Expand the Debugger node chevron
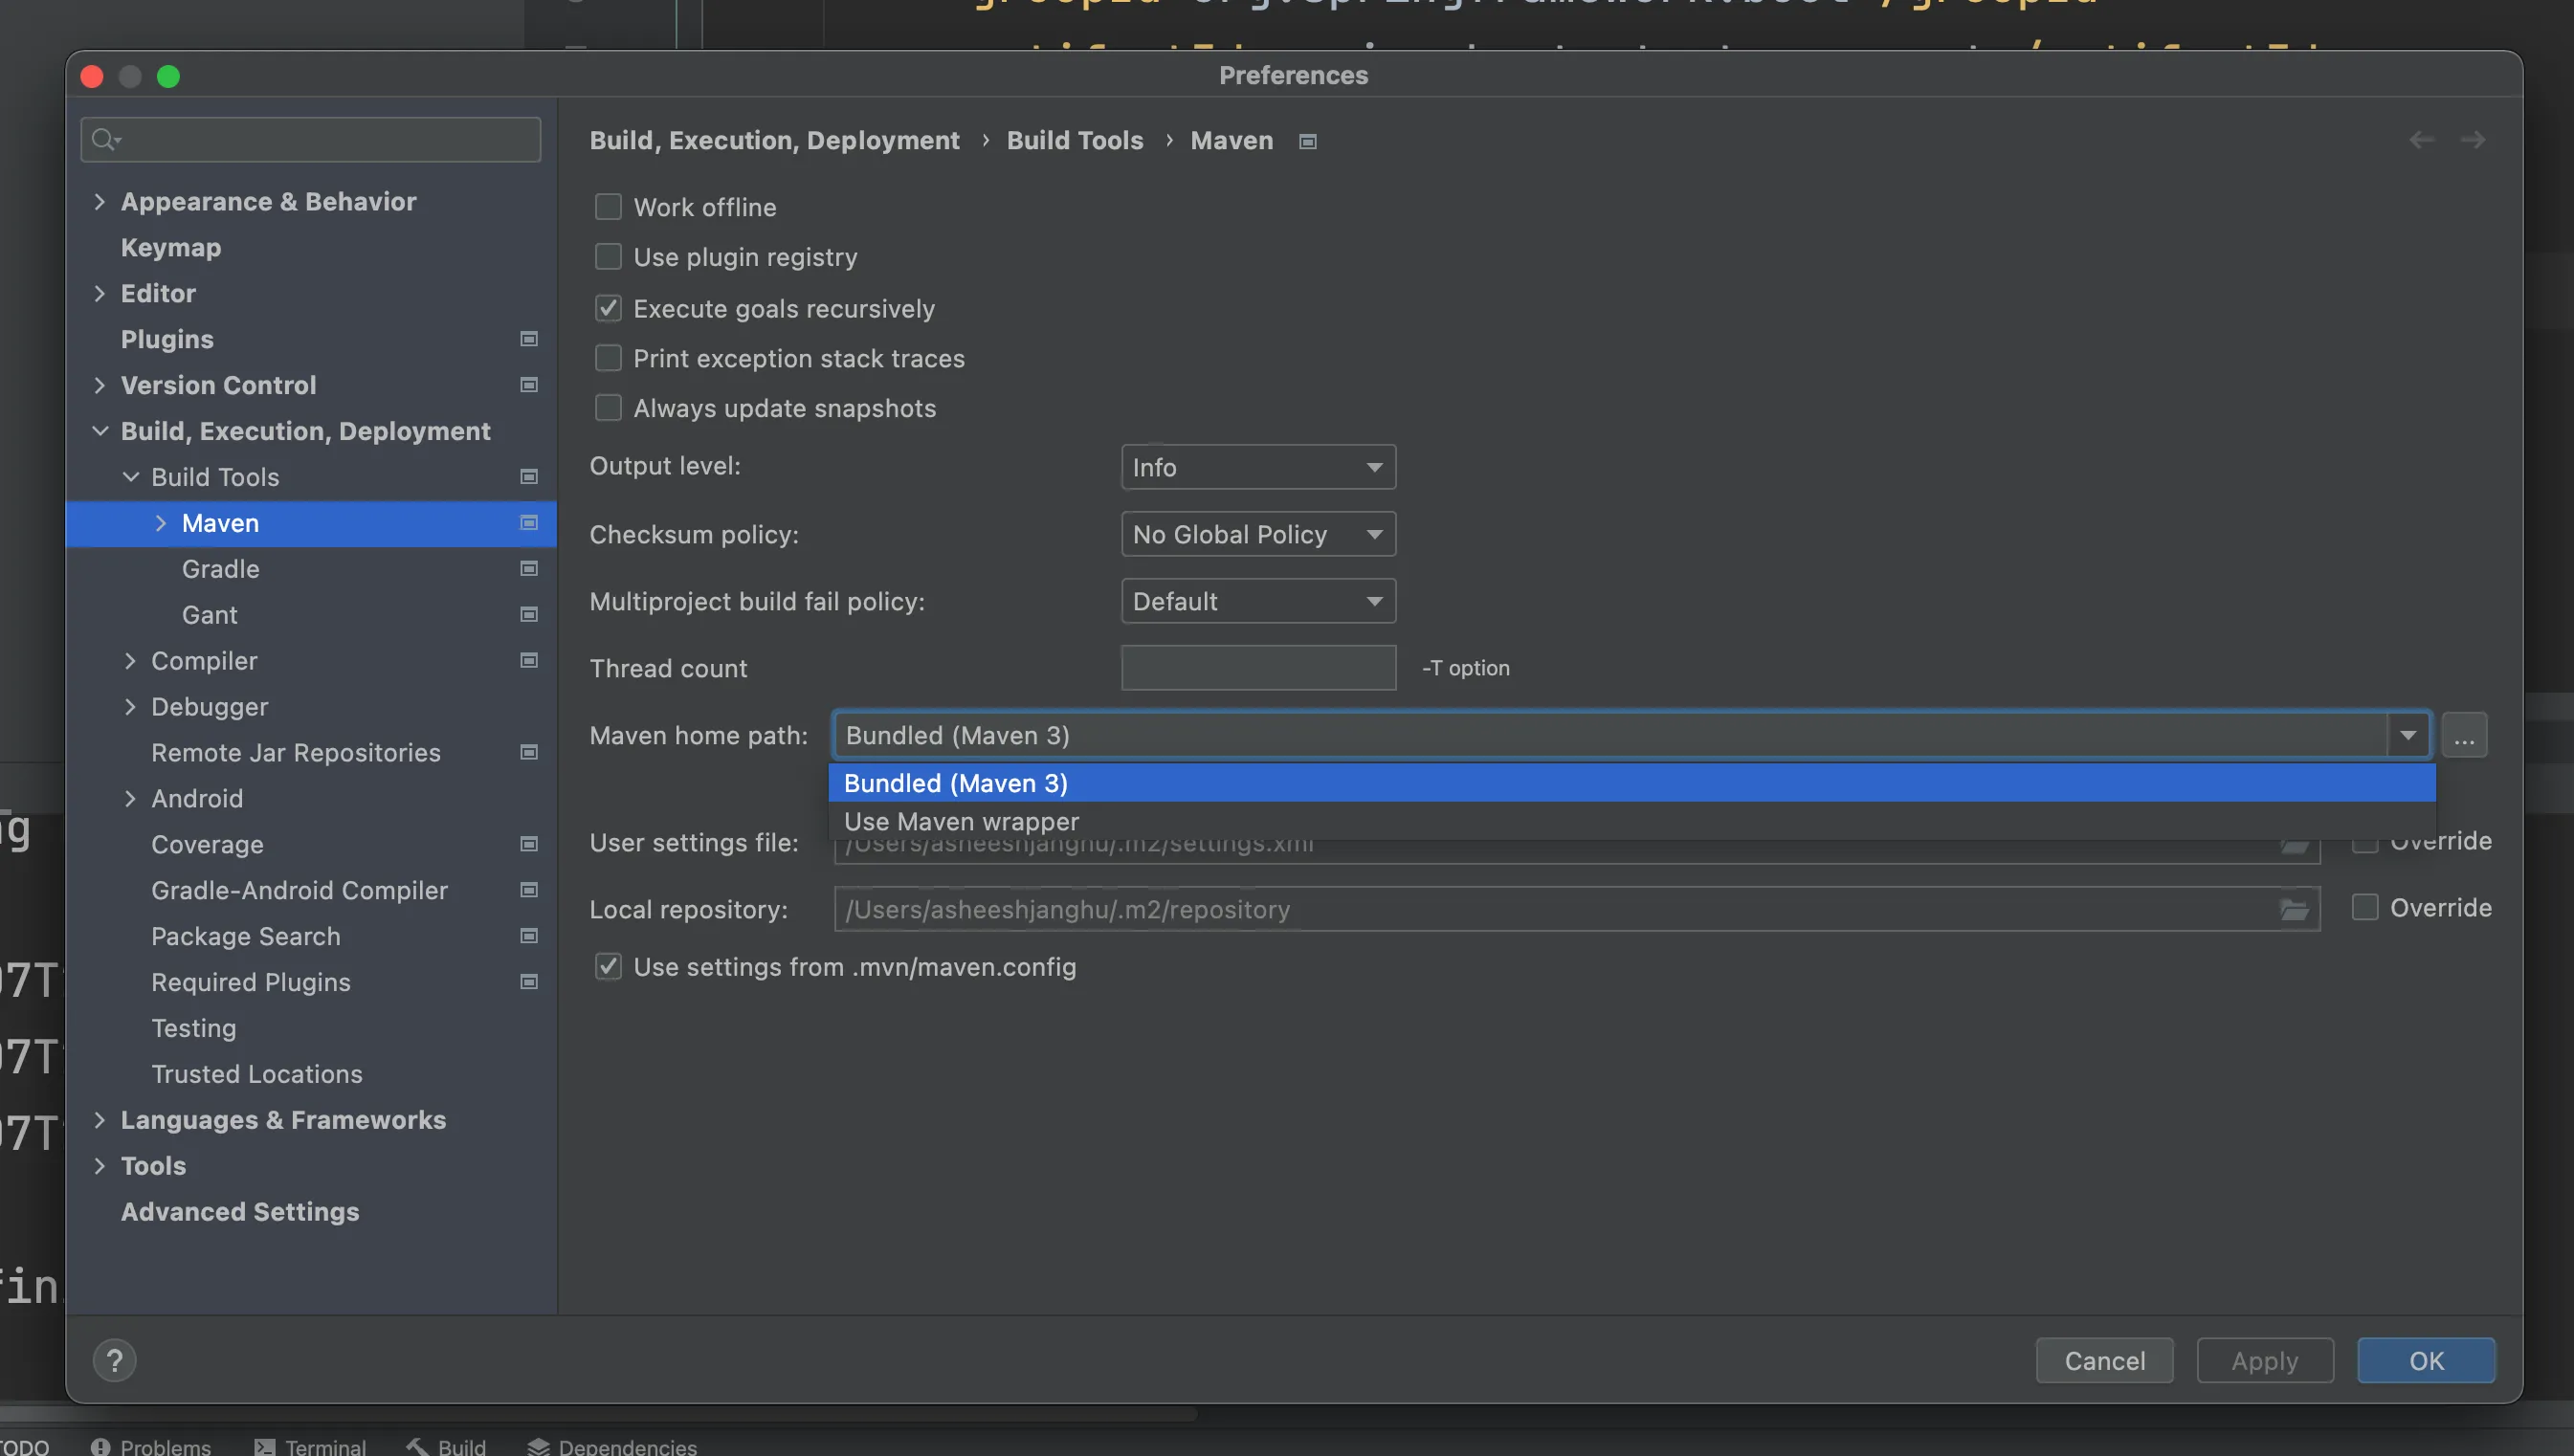Screen dimensions: 2574x1456 click(x=130, y=707)
